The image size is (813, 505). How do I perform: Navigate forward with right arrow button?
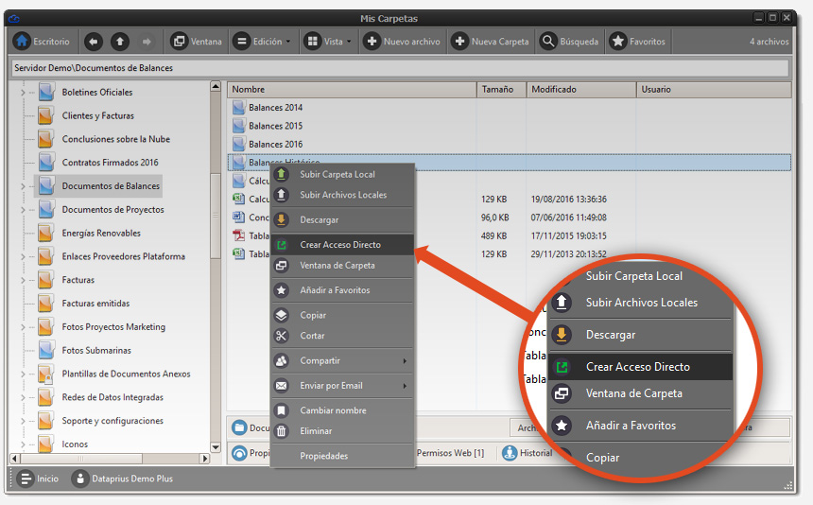tap(147, 42)
